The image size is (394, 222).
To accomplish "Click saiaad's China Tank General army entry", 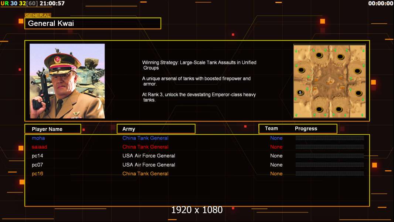I will [x=145, y=147].
